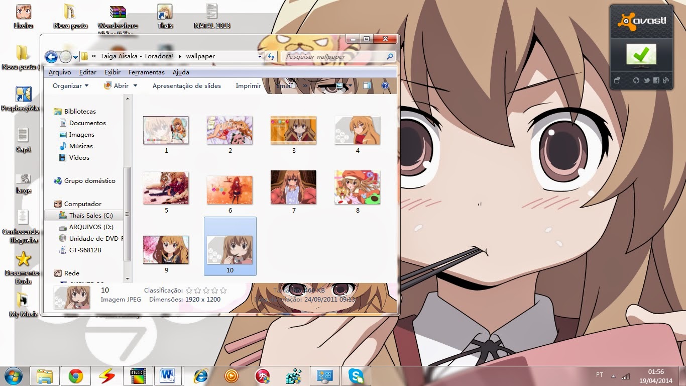Screen dimensions: 686x386
Task: Open the Ajuda menu
Action: pos(181,72)
